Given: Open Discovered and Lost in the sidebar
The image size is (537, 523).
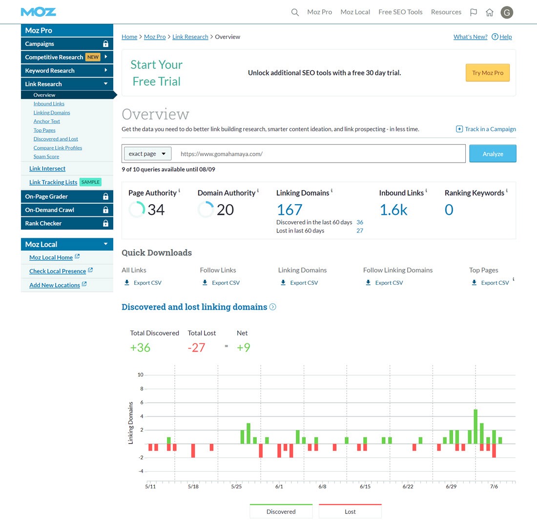Looking at the screenshot, I should 56,139.
